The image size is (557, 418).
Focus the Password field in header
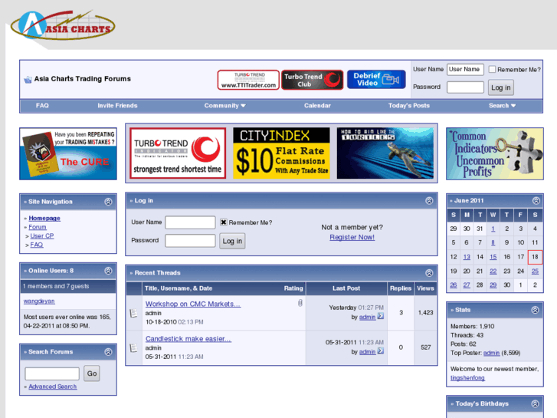coord(465,87)
